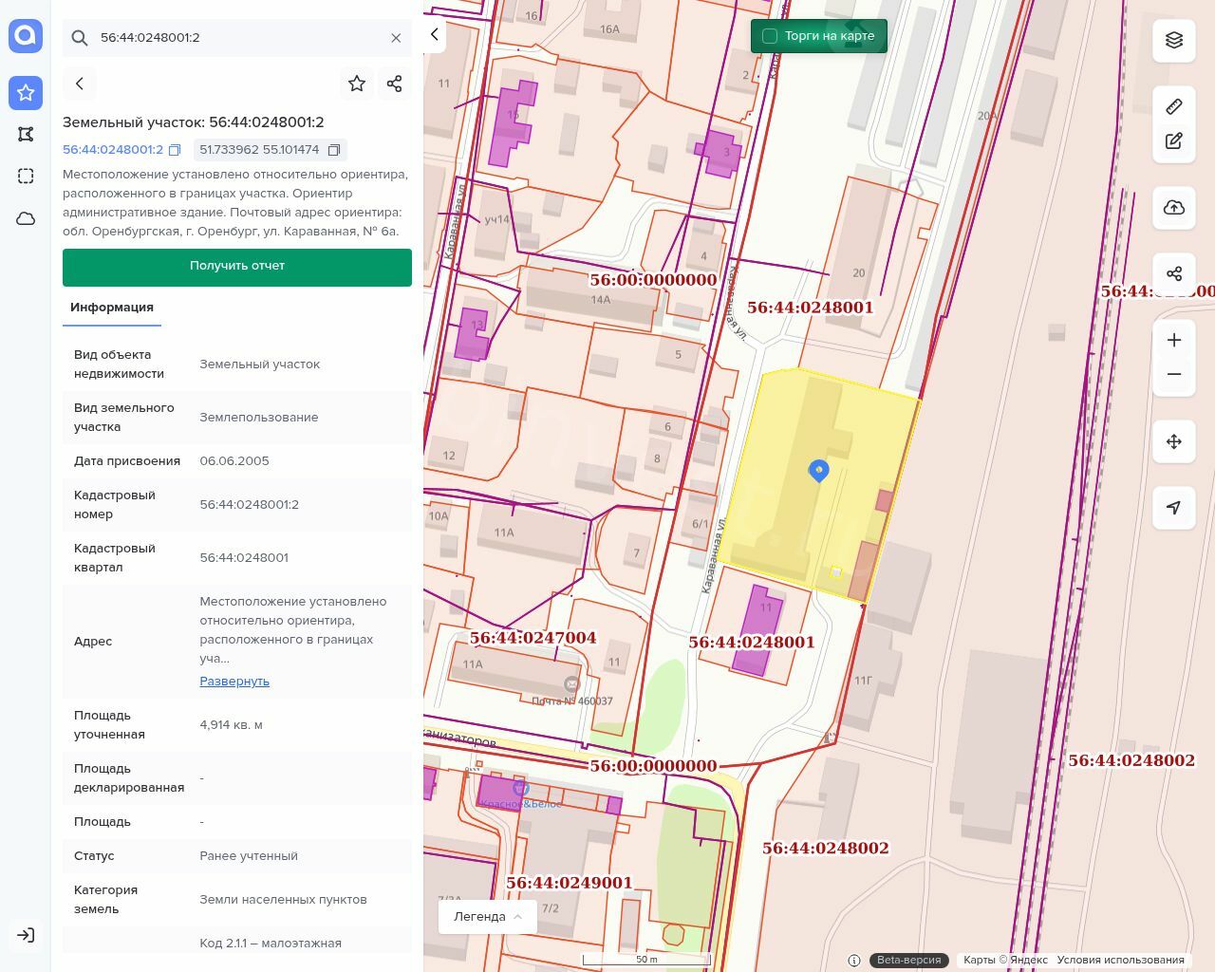Switch to the Информация tab

(x=112, y=308)
